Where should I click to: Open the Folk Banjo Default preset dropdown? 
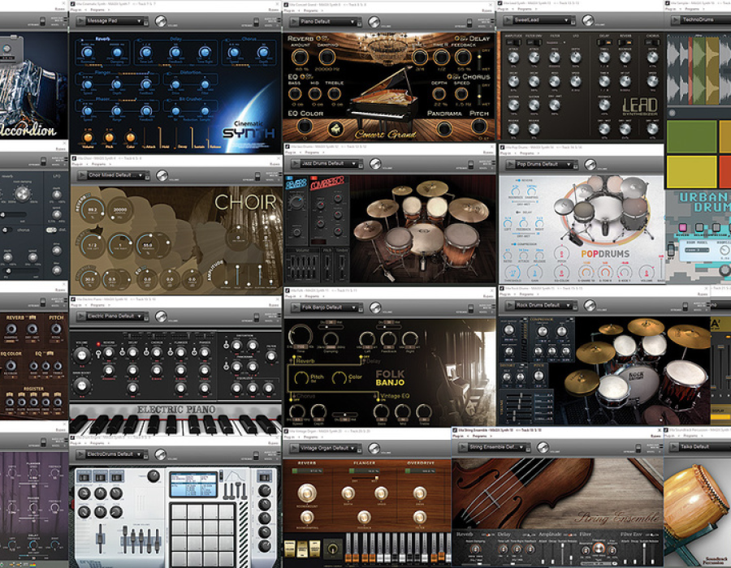click(x=353, y=308)
